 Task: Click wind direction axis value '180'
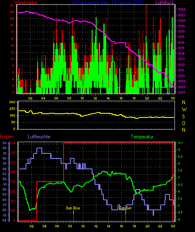tap(12, 115)
